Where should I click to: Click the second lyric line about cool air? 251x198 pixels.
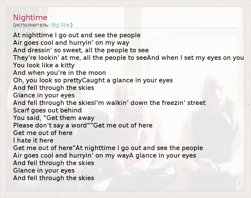pyautogui.click(x=71, y=43)
